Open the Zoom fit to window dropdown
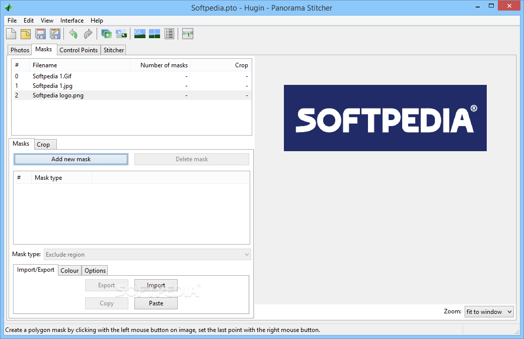The height and width of the screenshot is (339, 524). pos(489,312)
